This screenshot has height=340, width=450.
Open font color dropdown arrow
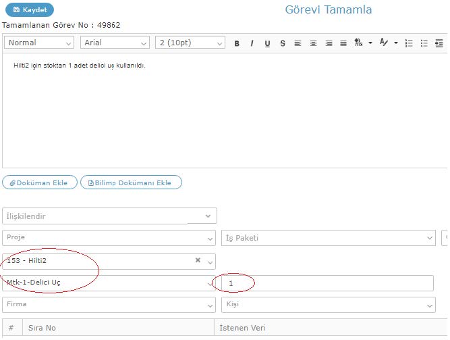click(396, 43)
